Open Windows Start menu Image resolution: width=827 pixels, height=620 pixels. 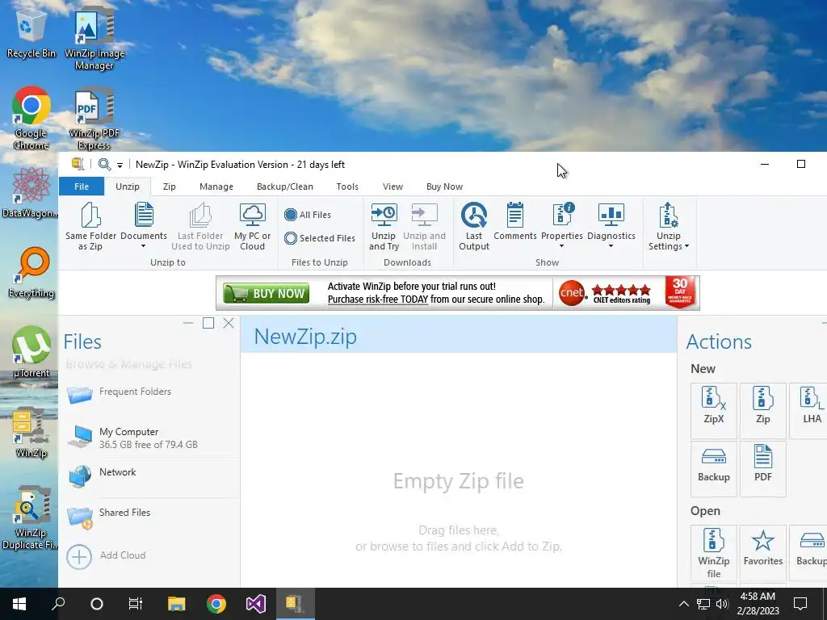[x=19, y=604]
